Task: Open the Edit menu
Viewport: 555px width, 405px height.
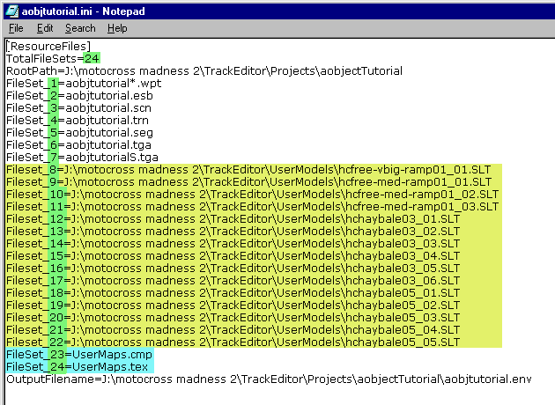Action: point(45,28)
